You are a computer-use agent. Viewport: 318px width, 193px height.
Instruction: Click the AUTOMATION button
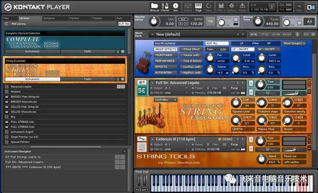pyautogui.click(x=166, y=72)
